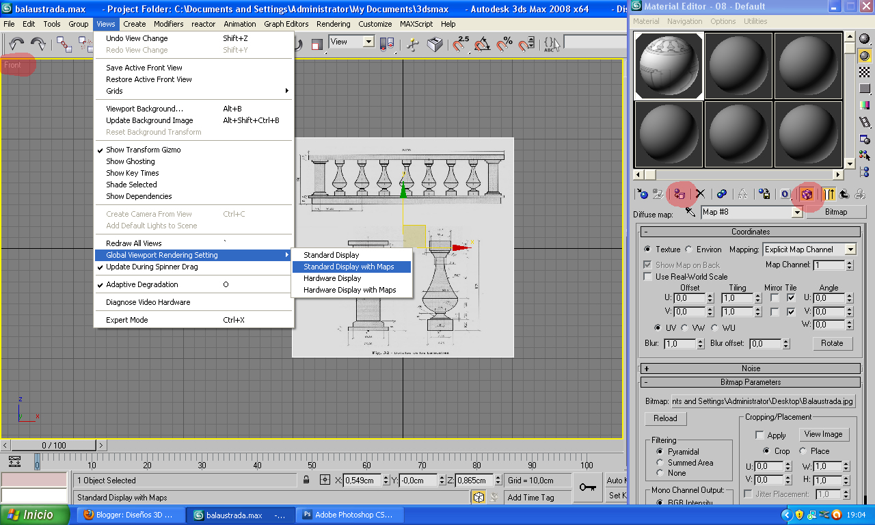Screen dimensions: 875x525
Task: Collapse the Coordinates rollout
Action: [751, 232]
